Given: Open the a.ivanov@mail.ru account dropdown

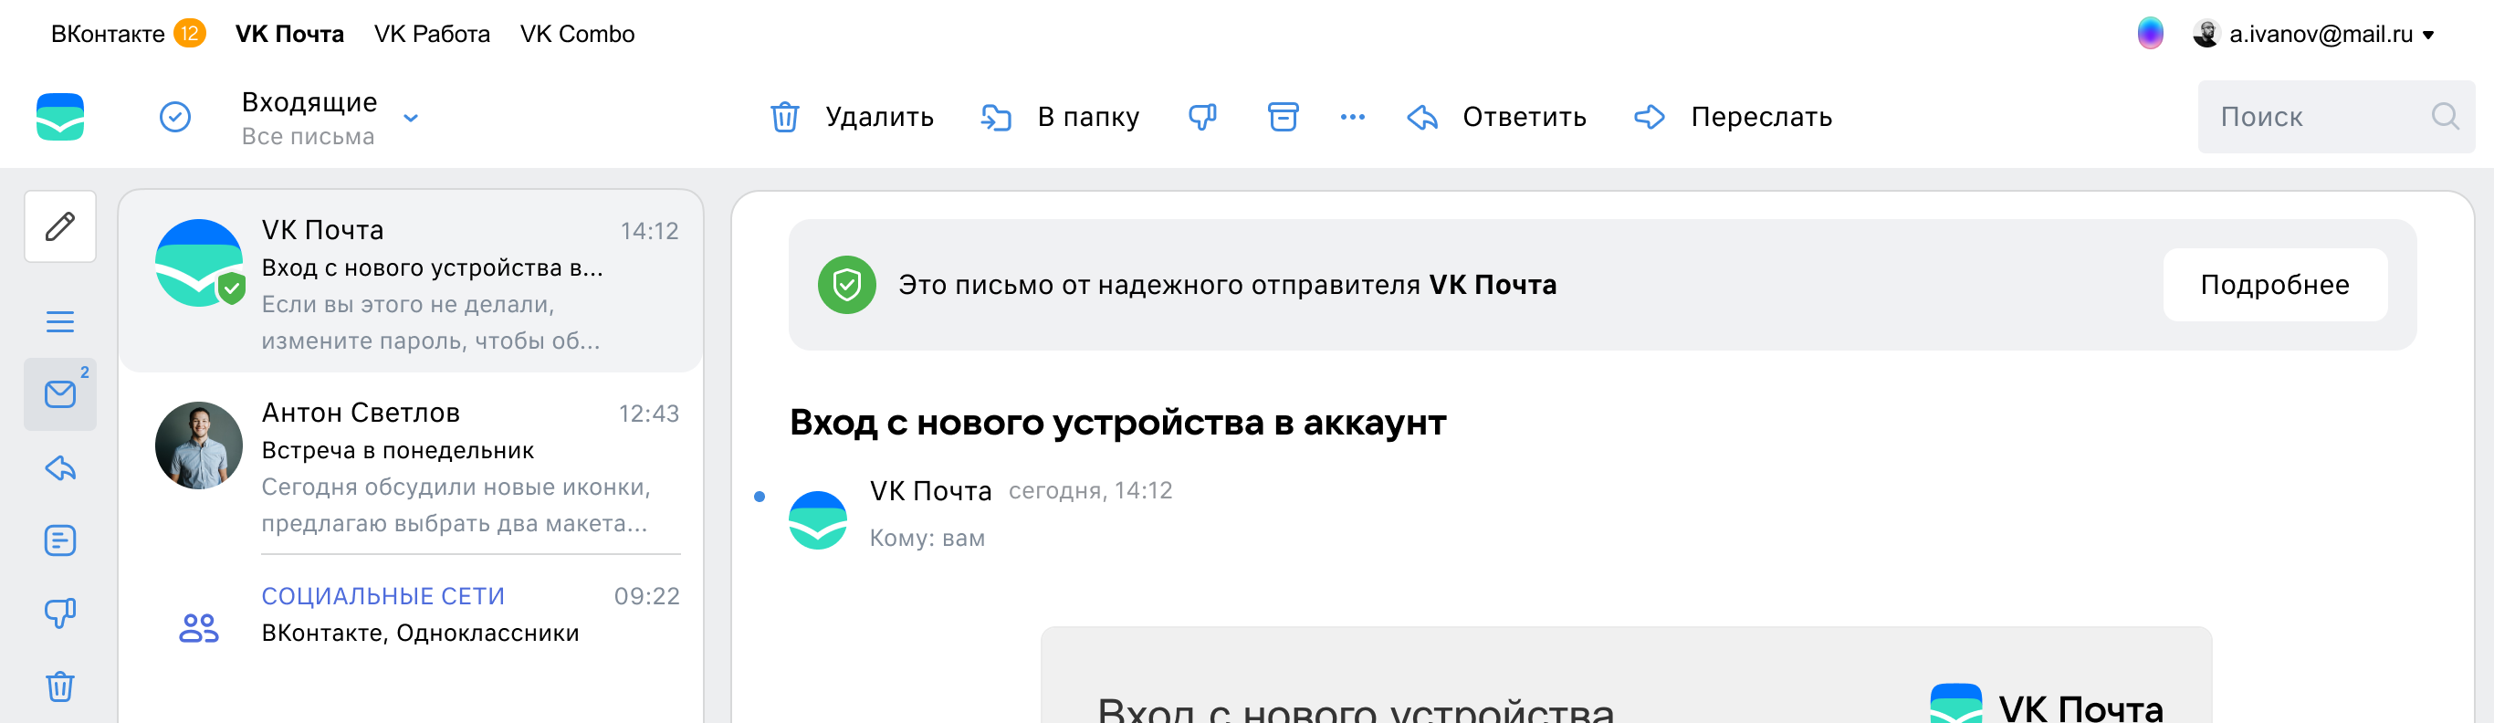Looking at the screenshot, I should (2332, 34).
